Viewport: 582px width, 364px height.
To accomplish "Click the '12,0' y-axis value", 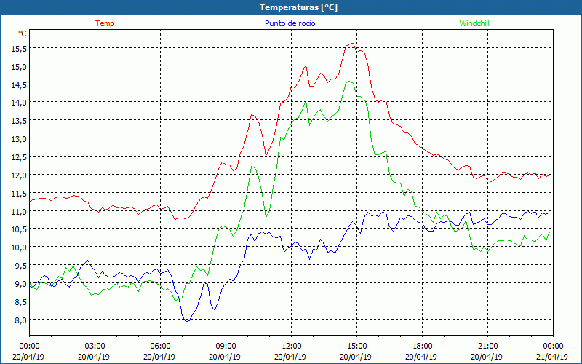I will click(x=20, y=175).
